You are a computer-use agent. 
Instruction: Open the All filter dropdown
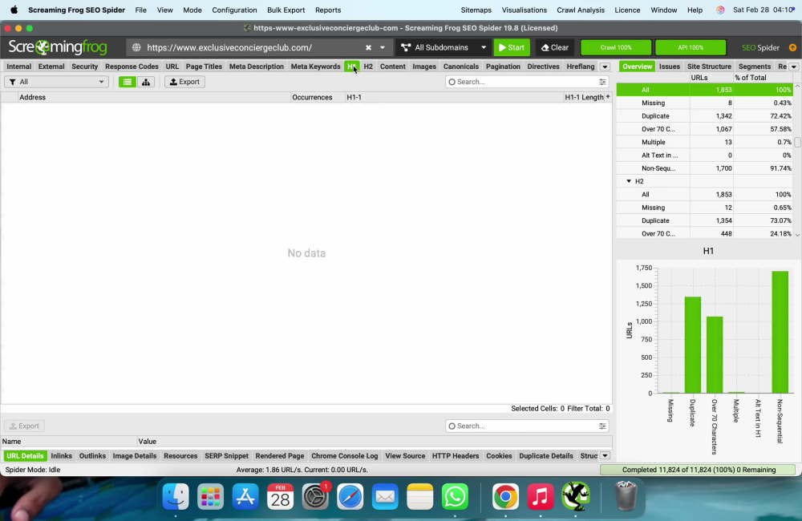[x=56, y=82]
